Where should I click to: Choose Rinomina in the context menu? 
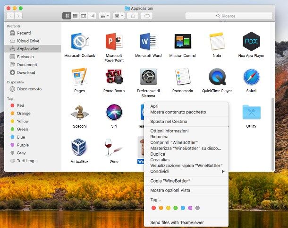186,137
